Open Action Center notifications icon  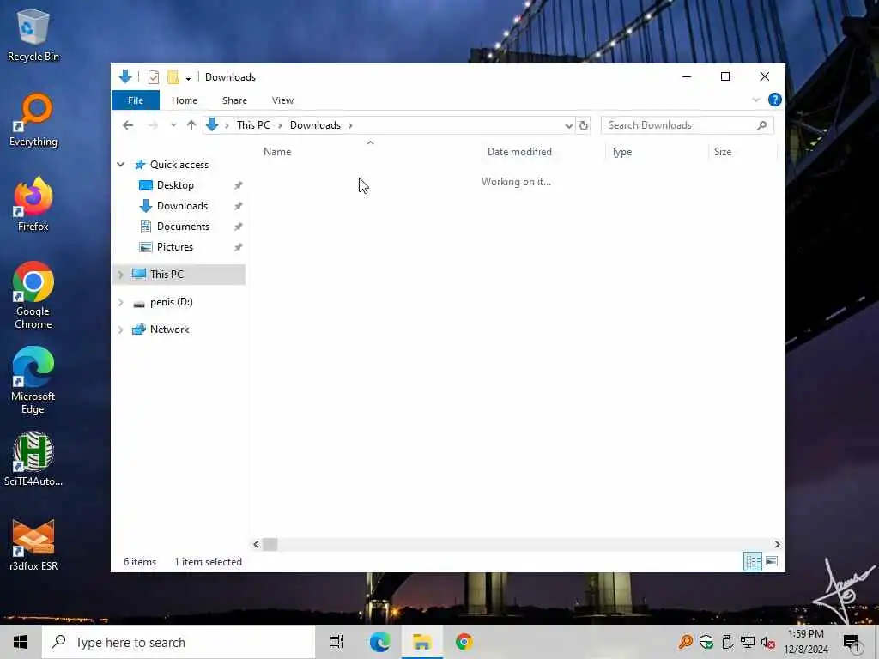pyautogui.click(x=852, y=643)
